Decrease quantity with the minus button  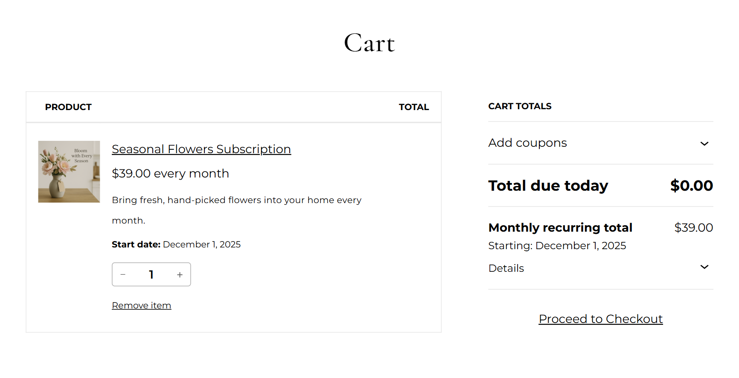pos(123,275)
